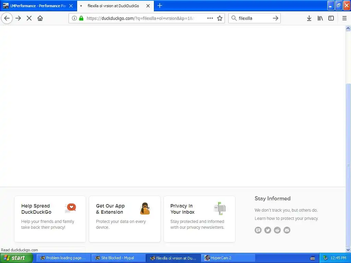Switch to HyperCam 2 taskbar window
Screen dimensions: 351x263
tap(228, 258)
